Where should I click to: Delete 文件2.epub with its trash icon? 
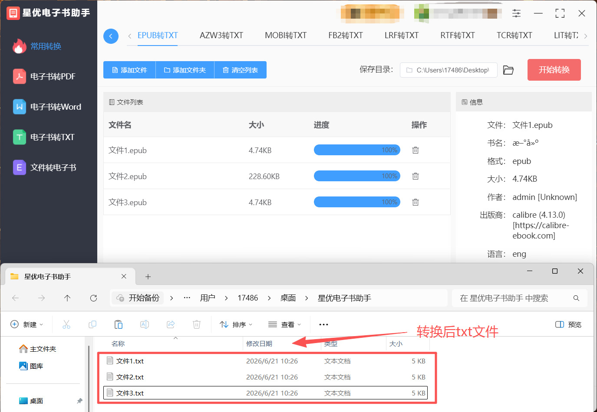[x=416, y=176]
